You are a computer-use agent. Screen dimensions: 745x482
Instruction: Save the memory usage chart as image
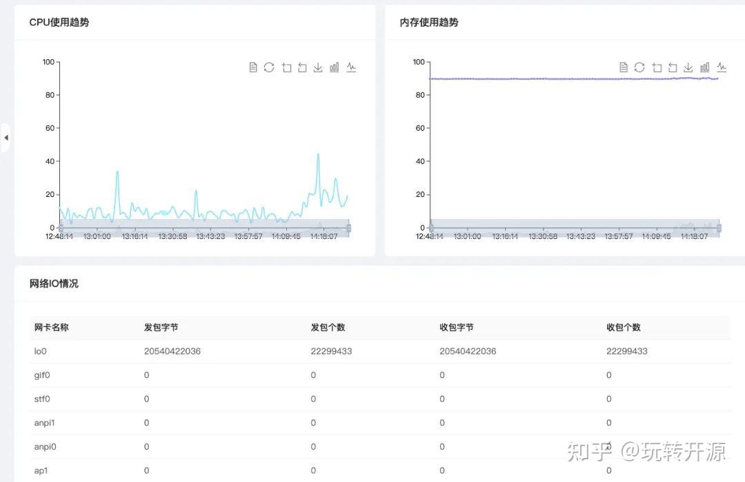pyautogui.click(x=687, y=67)
